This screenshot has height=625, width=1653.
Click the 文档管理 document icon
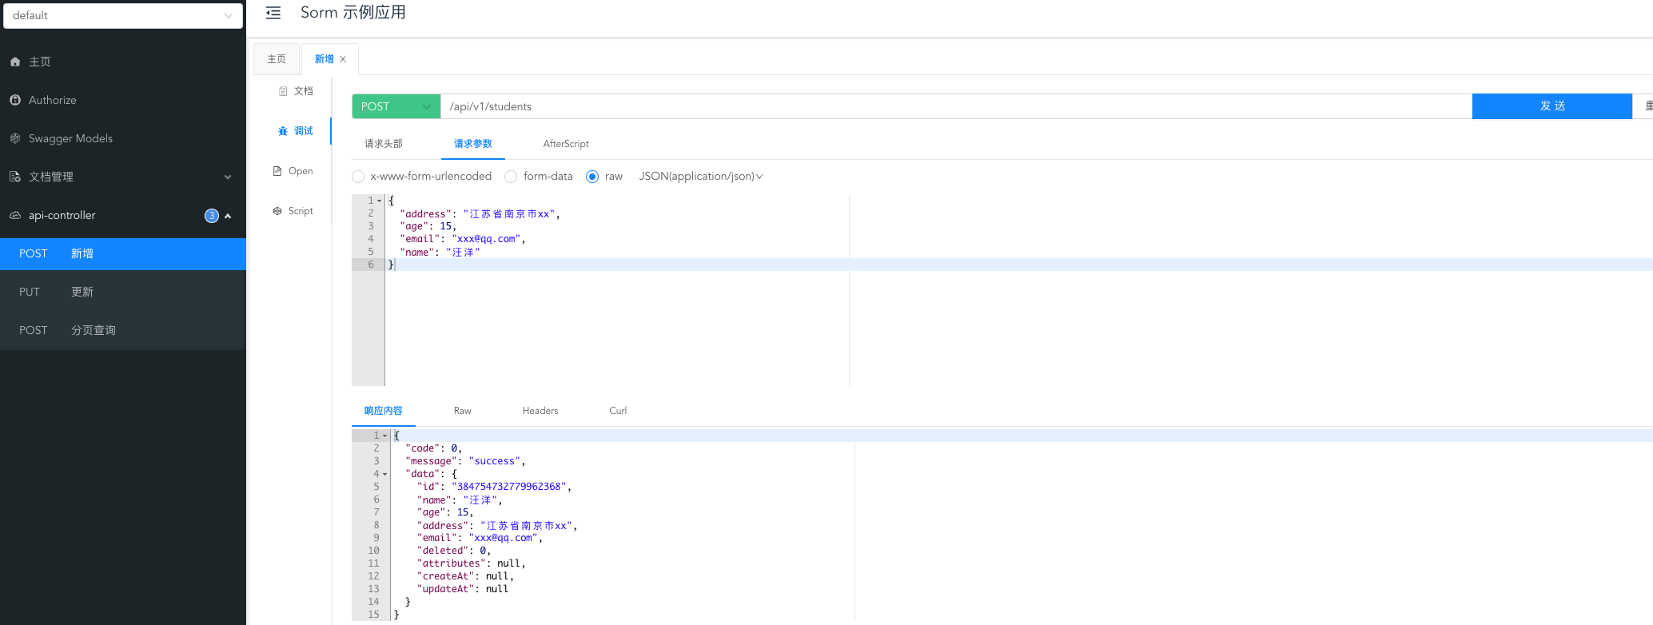[15, 177]
